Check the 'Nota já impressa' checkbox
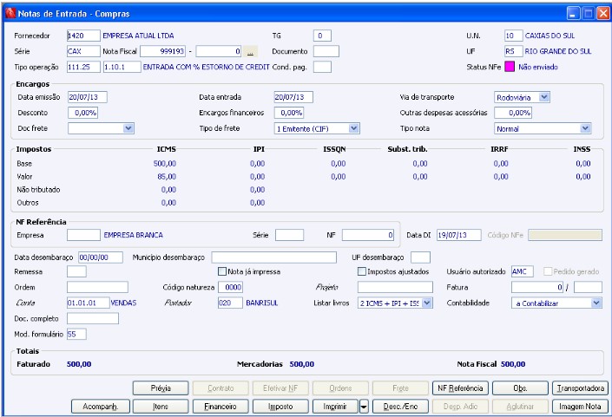 pos(222,271)
